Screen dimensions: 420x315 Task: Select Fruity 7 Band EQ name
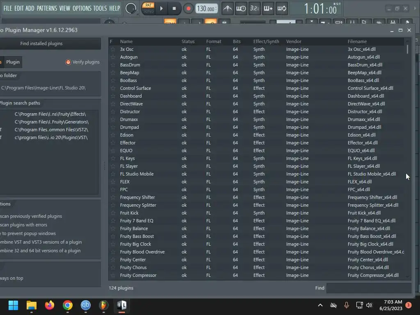137,221
